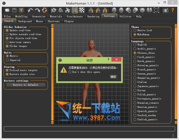Click the Reset camera framing icon

(x=156, y=10)
